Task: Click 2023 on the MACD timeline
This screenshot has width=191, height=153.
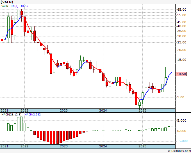Action: pos(64,146)
